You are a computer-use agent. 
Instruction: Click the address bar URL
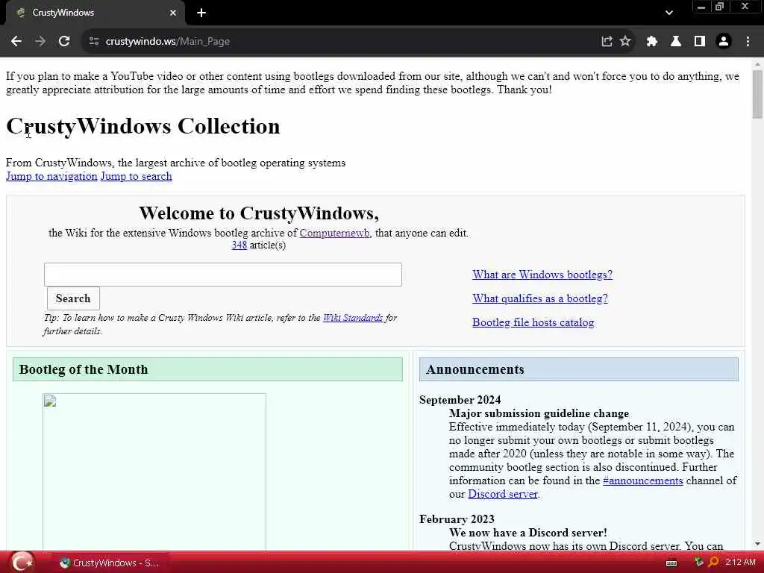coord(168,42)
